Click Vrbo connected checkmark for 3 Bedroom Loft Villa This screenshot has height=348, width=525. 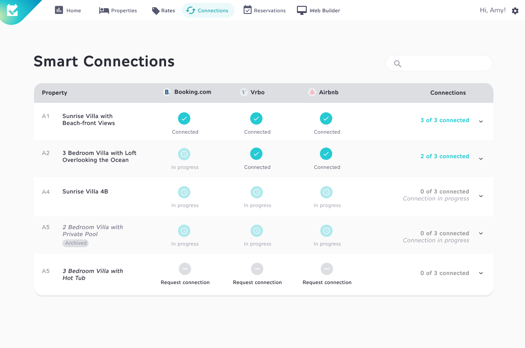tap(256, 154)
